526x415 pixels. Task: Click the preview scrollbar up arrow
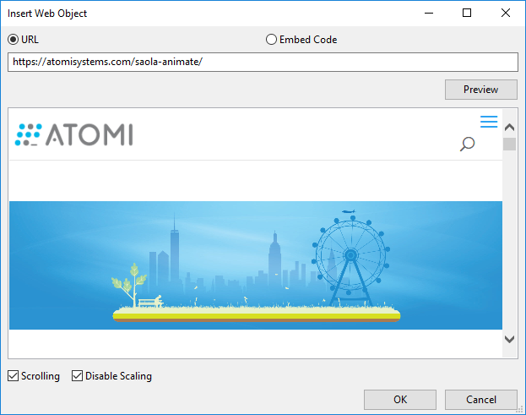click(510, 128)
